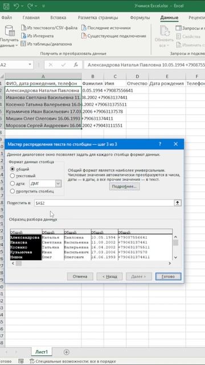Viewport: 205px width, 365px height.
Task: Select the текстовый format radio button
Action: click(13, 176)
